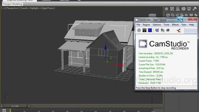The height and width of the screenshot is (112, 199).
Task: Click 'Press the Stop Button' status bar text
Action: 156,88
